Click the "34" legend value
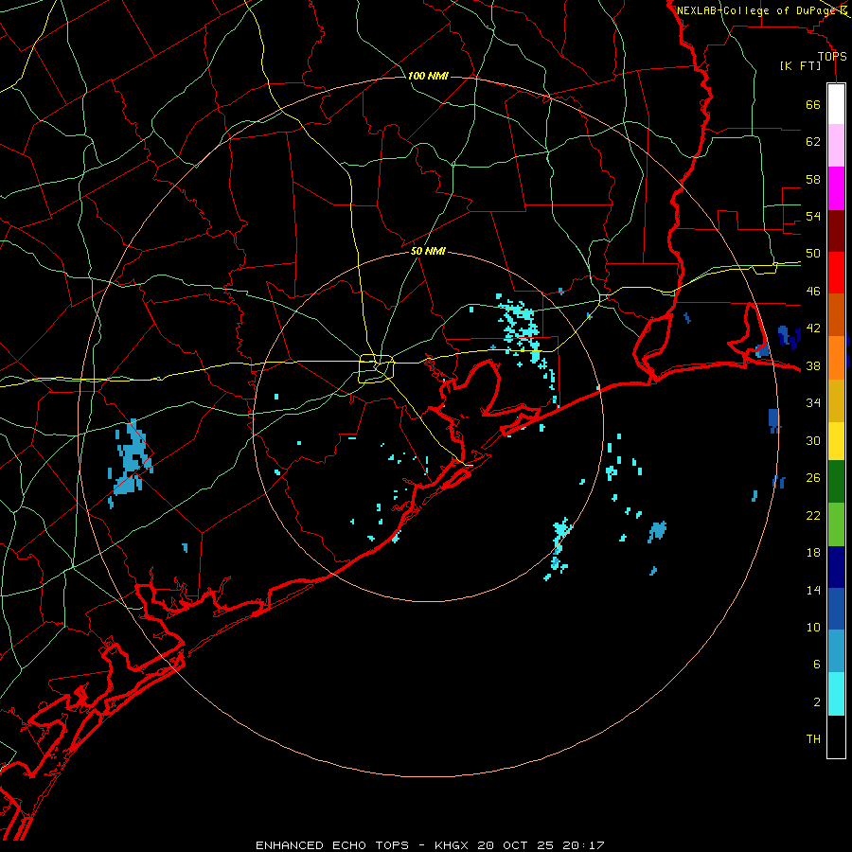This screenshot has width=852, height=852. click(x=813, y=403)
